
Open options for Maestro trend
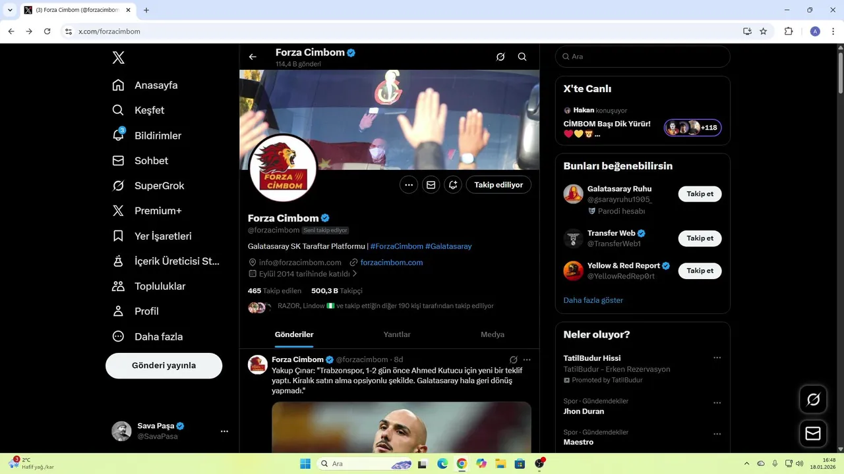pos(717,434)
